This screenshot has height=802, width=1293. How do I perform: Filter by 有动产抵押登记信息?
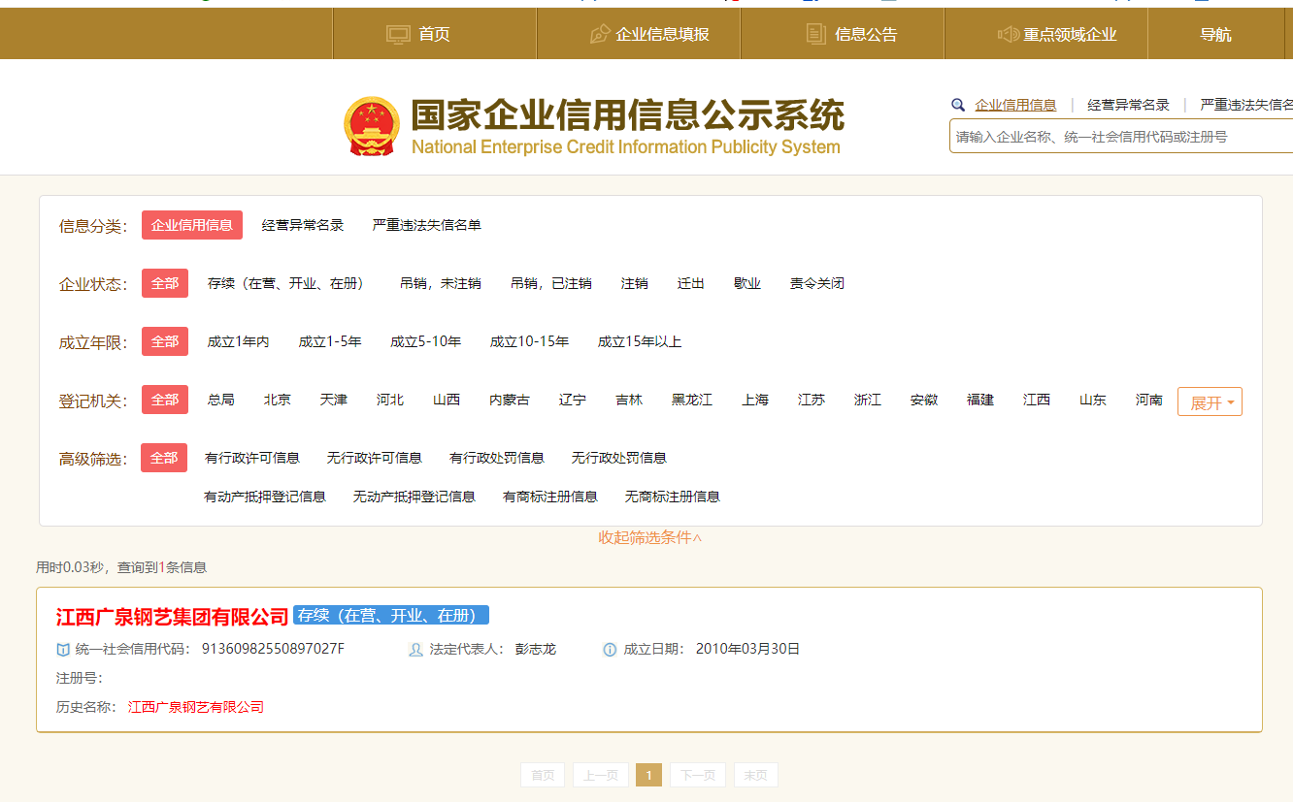pos(265,497)
